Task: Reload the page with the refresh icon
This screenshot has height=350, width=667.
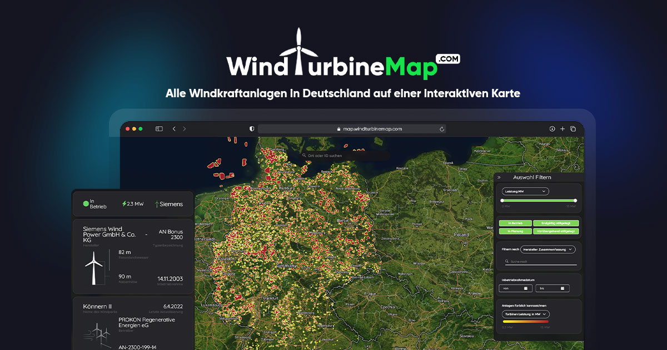Action: [442, 129]
